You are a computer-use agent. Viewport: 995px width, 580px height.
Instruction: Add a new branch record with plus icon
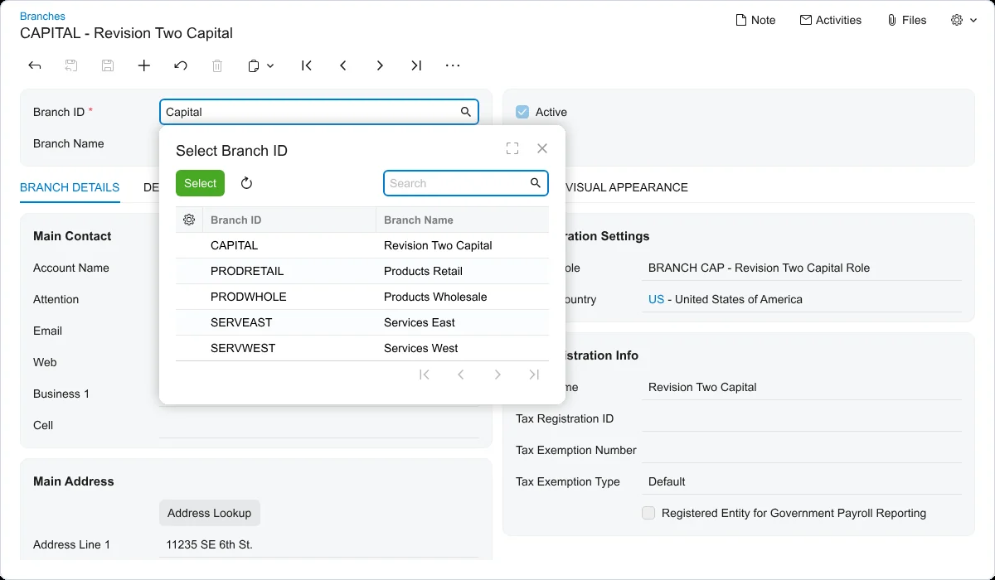[144, 65]
